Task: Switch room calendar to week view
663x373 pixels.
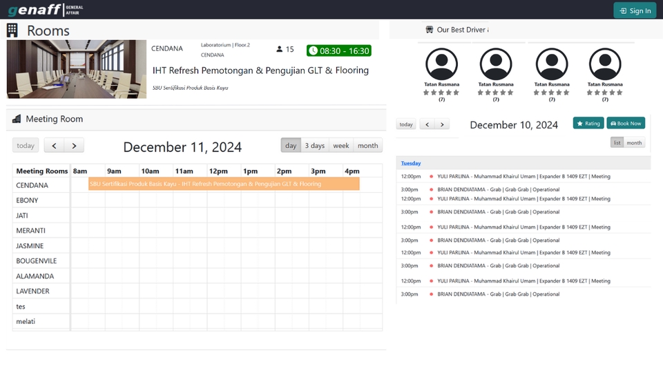Action: click(340, 146)
